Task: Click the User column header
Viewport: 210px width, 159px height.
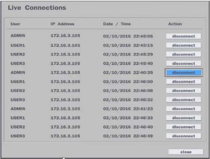Action: (x=15, y=24)
